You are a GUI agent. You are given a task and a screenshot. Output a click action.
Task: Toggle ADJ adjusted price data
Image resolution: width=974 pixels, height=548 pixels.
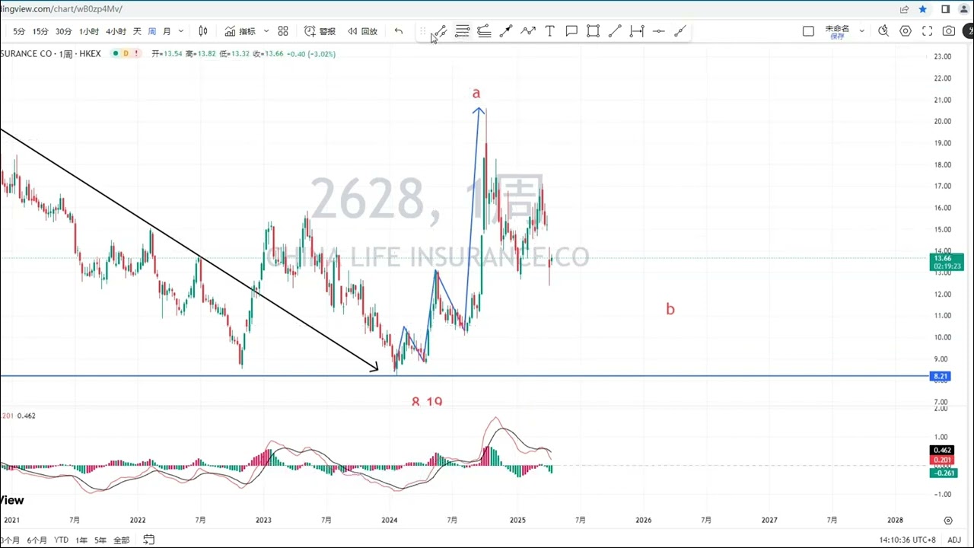pos(954,540)
